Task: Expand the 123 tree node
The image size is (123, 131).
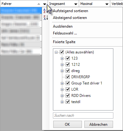Action: [x=62, y=59]
